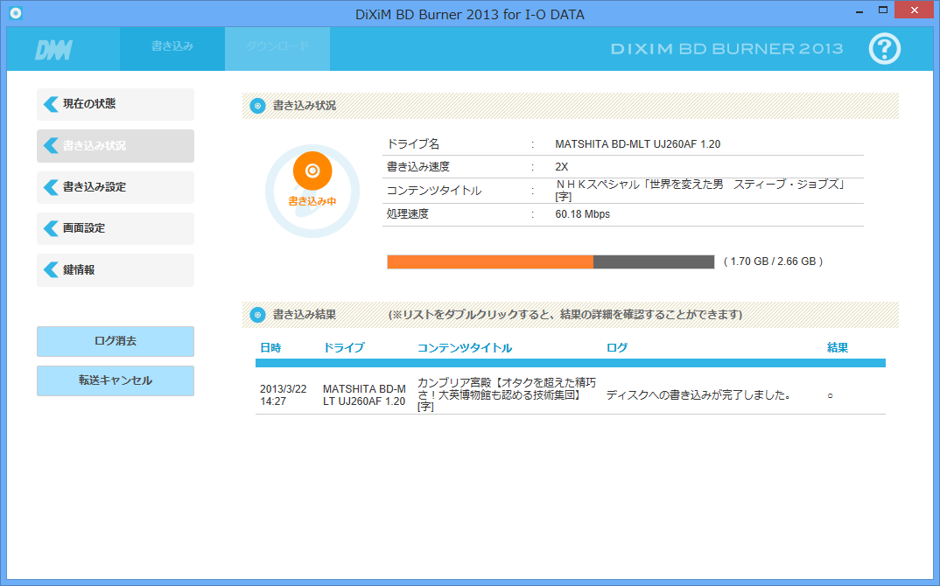
Task: Switch to the 書き込み tab
Action: tap(172, 46)
